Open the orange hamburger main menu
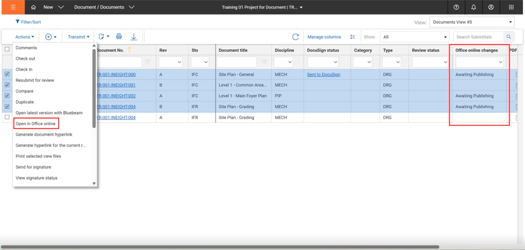 13,7
